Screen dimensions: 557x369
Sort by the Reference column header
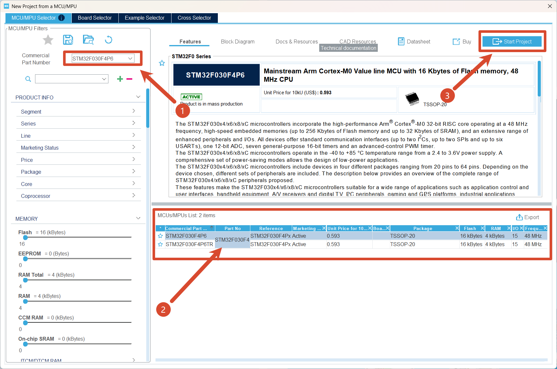pyautogui.click(x=271, y=228)
